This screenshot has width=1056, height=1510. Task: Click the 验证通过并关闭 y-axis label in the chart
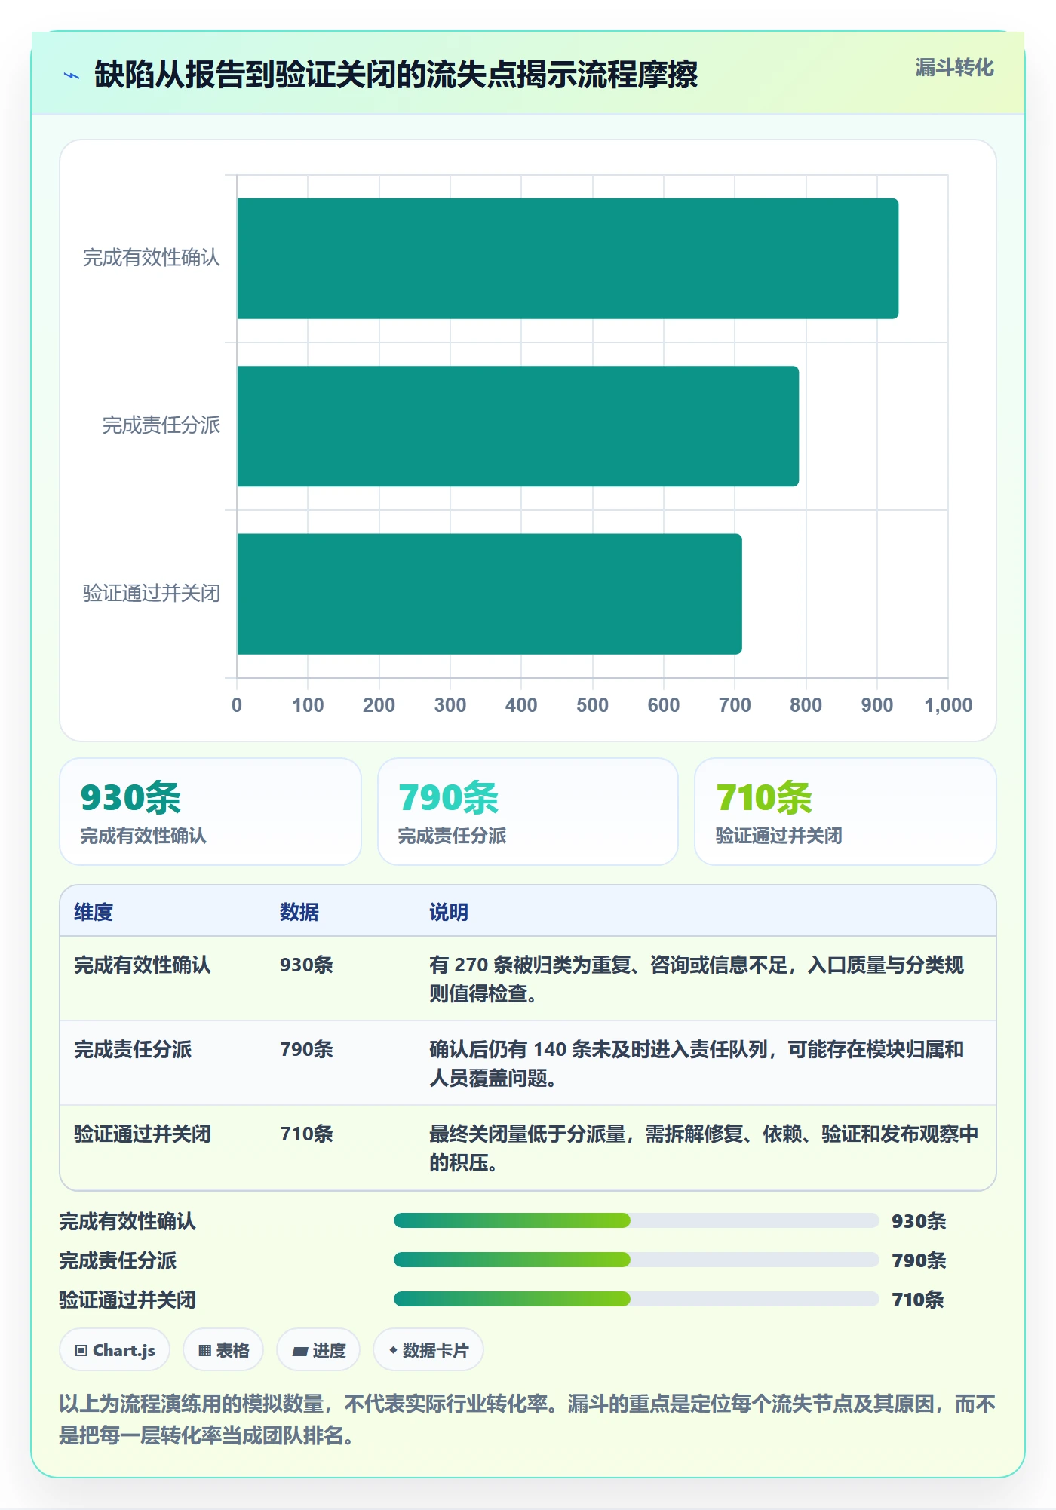click(x=152, y=593)
